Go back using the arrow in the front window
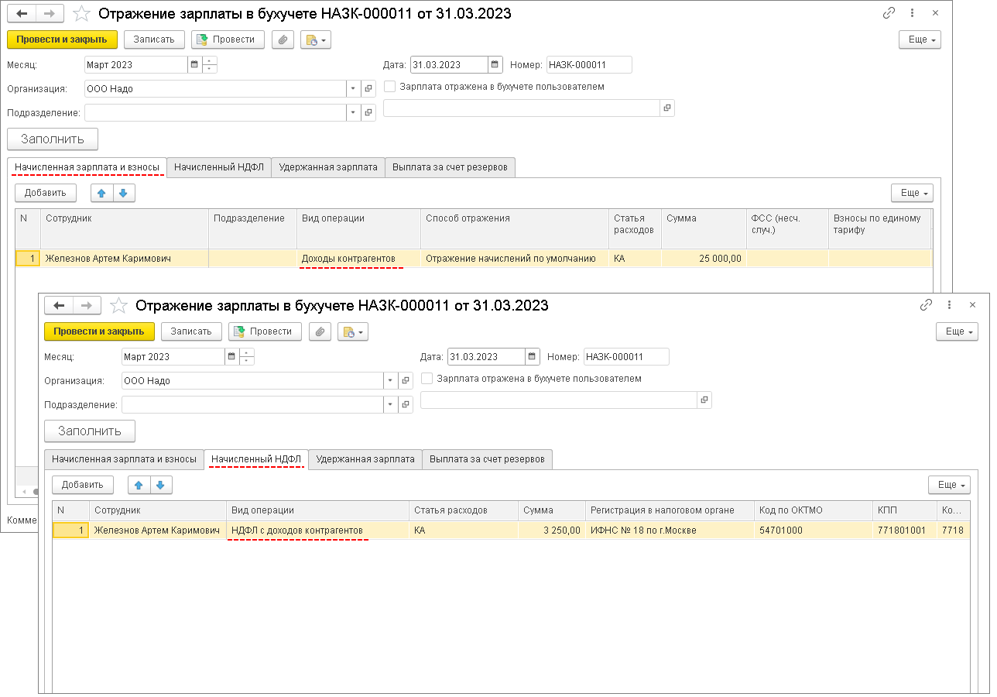 click(x=59, y=306)
